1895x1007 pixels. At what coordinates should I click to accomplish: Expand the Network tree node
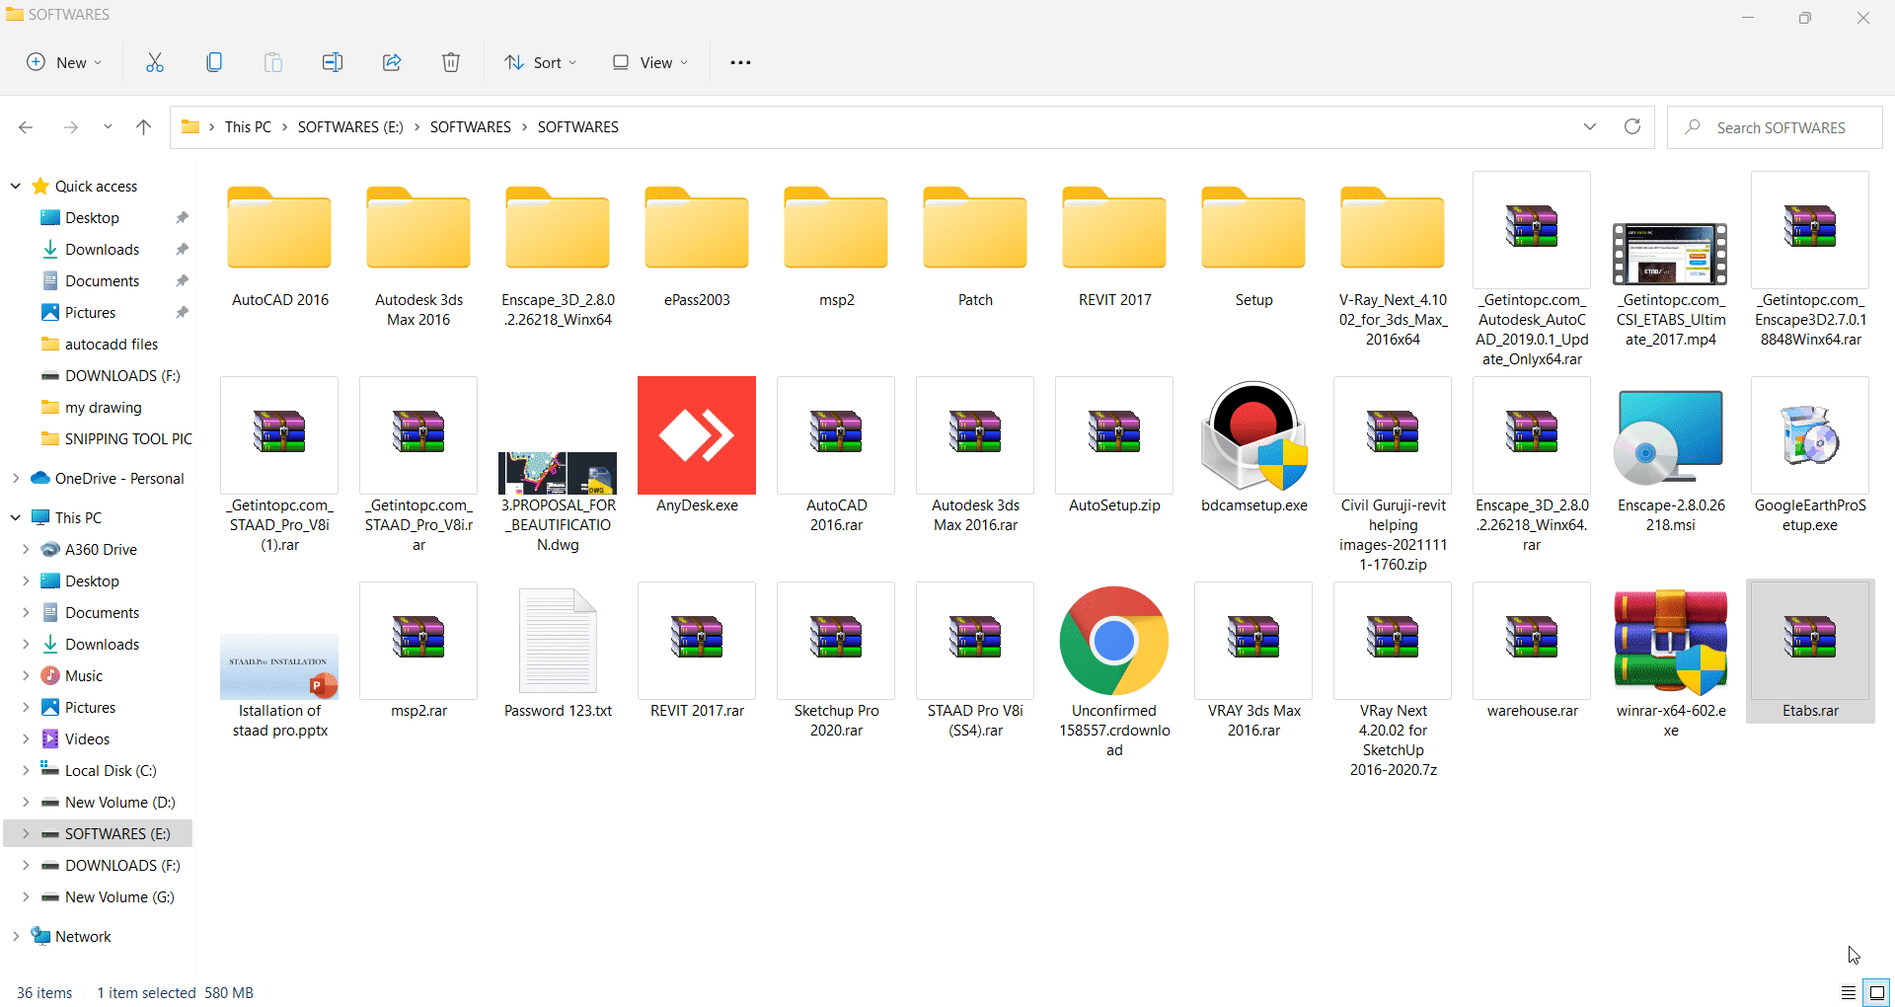[x=16, y=936]
